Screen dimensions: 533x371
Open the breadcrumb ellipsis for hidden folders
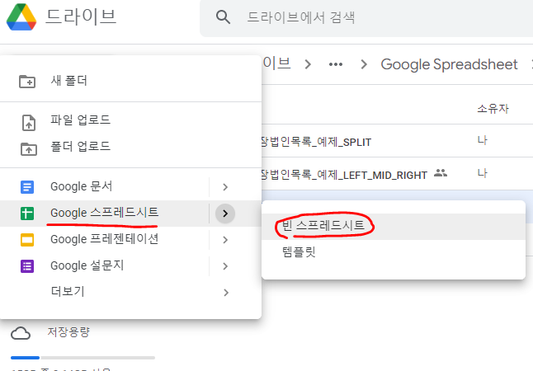click(336, 64)
